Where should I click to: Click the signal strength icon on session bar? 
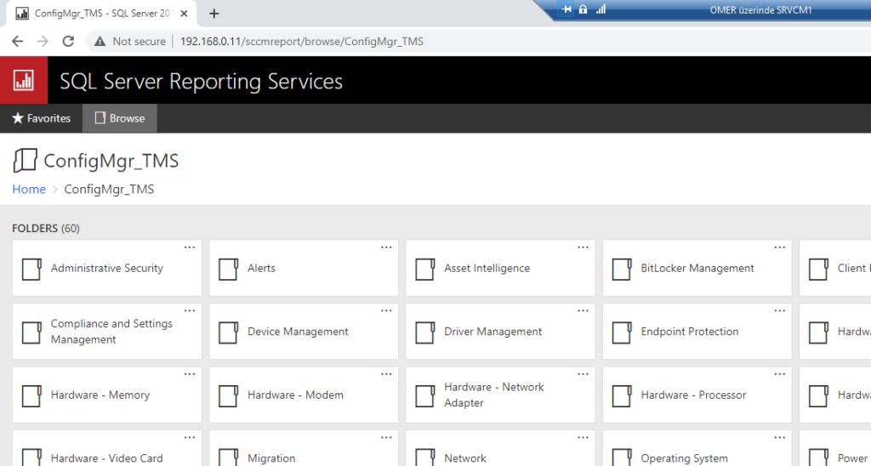coord(601,9)
